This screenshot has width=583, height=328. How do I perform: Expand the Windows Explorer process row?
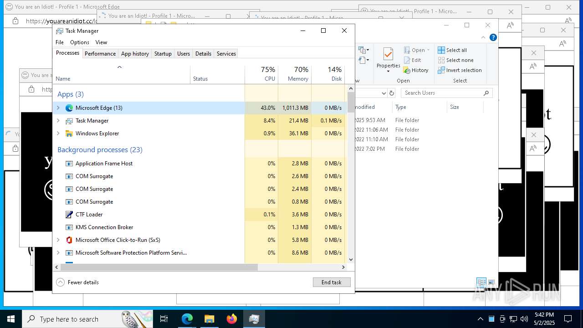point(58,133)
